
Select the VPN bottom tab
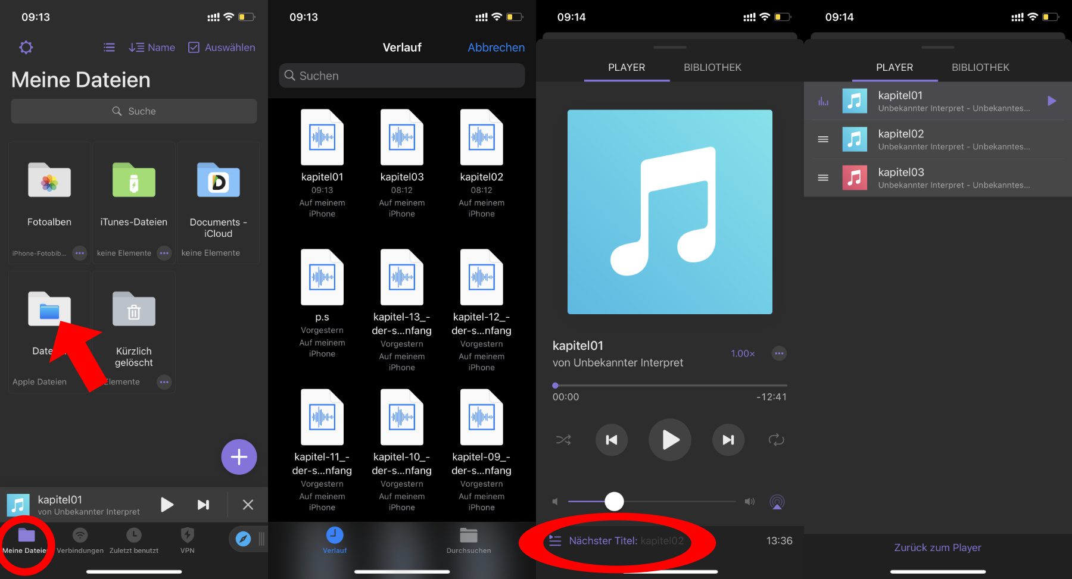click(188, 541)
